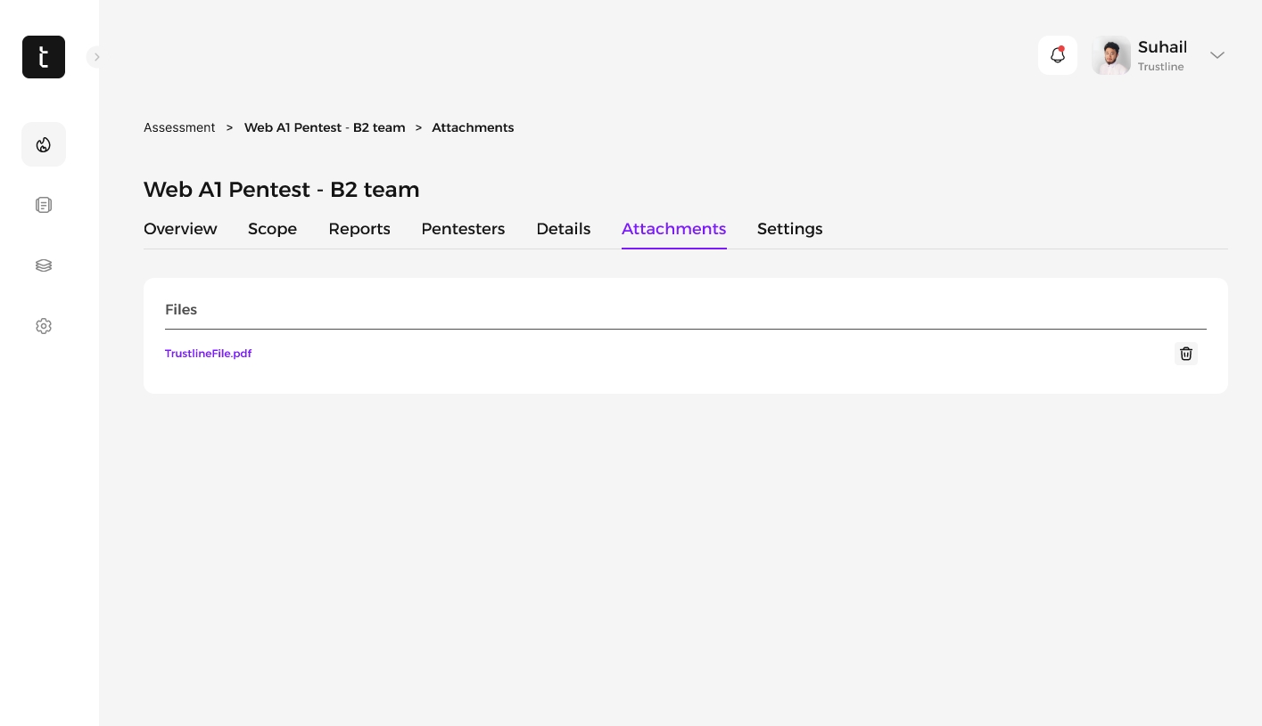
Task: View the Pentesters tab
Action: click(x=463, y=229)
